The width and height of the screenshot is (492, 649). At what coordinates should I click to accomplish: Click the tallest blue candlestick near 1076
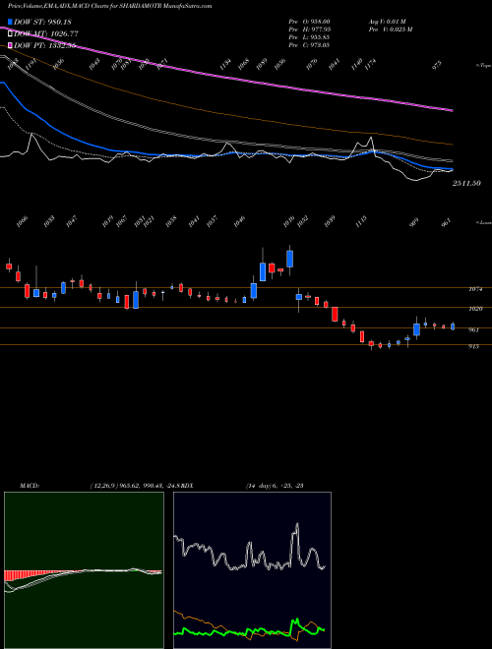(290, 259)
